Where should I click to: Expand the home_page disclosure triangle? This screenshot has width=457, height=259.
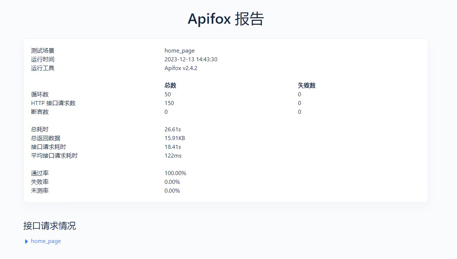click(26, 241)
